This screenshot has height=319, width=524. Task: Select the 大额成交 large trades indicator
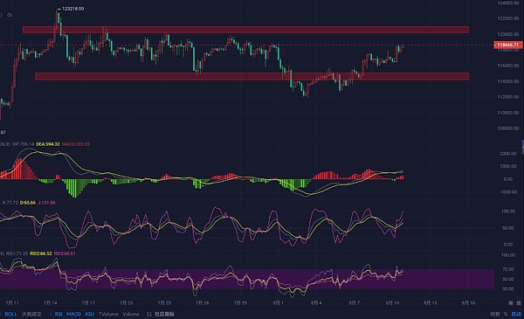[31, 314]
